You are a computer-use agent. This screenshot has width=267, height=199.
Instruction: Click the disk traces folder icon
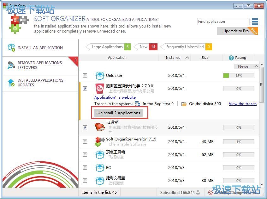point(184,104)
